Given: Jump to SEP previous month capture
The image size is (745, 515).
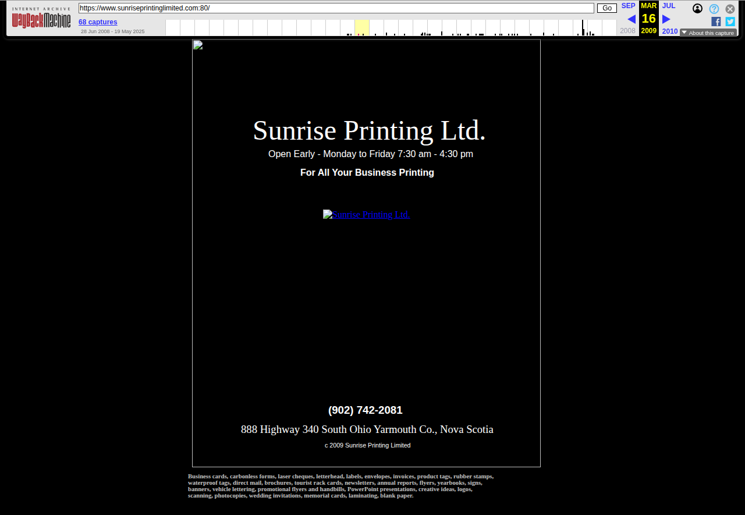Looking at the screenshot, I should click(x=628, y=6).
